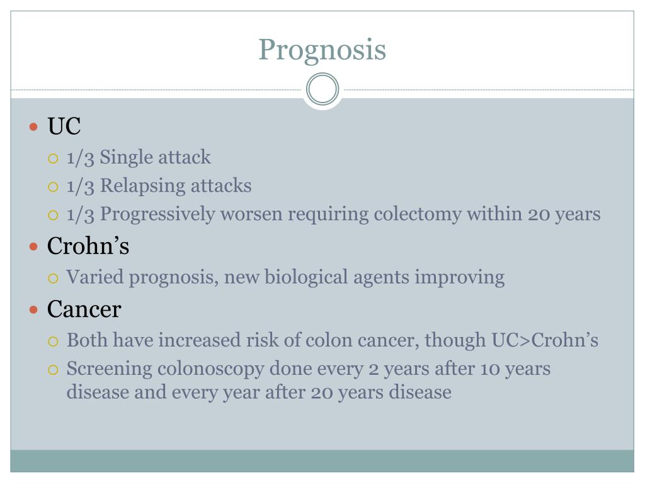This screenshot has height=483, width=645.
Task: Click the red bullet beside Crohn's
Action: pyautogui.click(x=35, y=247)
